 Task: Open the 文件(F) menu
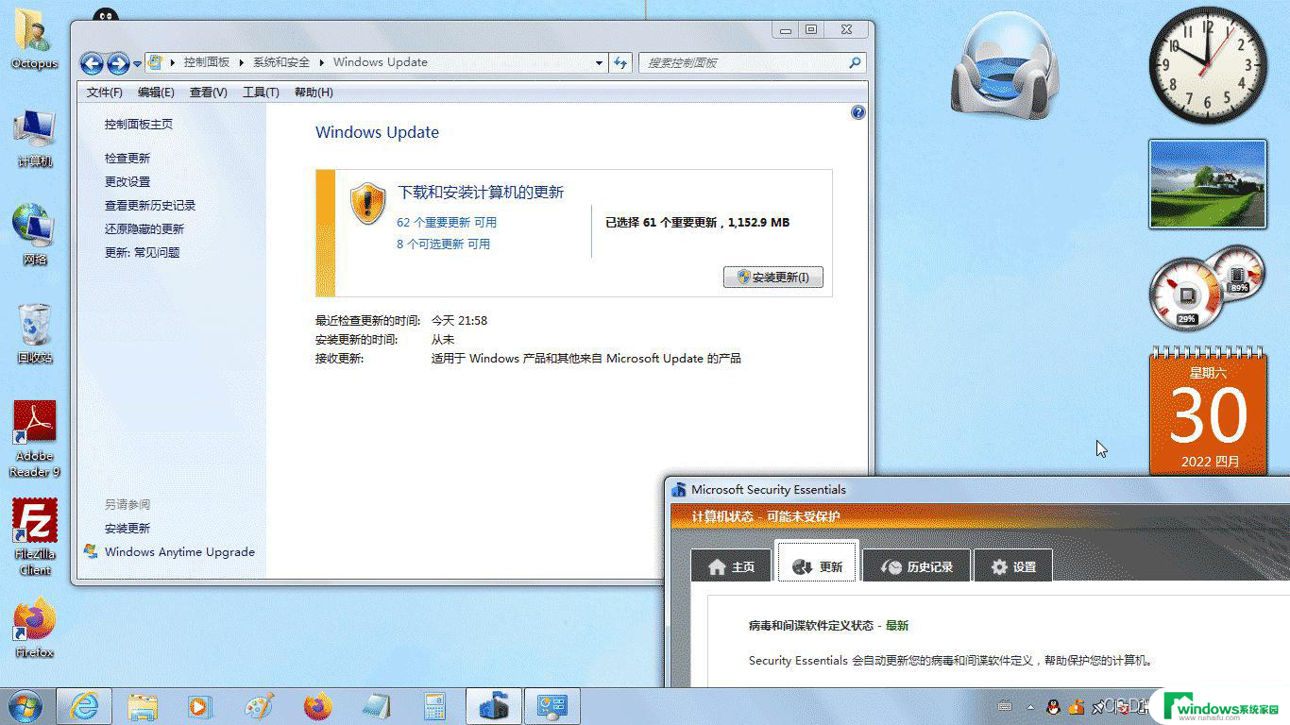click(104, 93)
